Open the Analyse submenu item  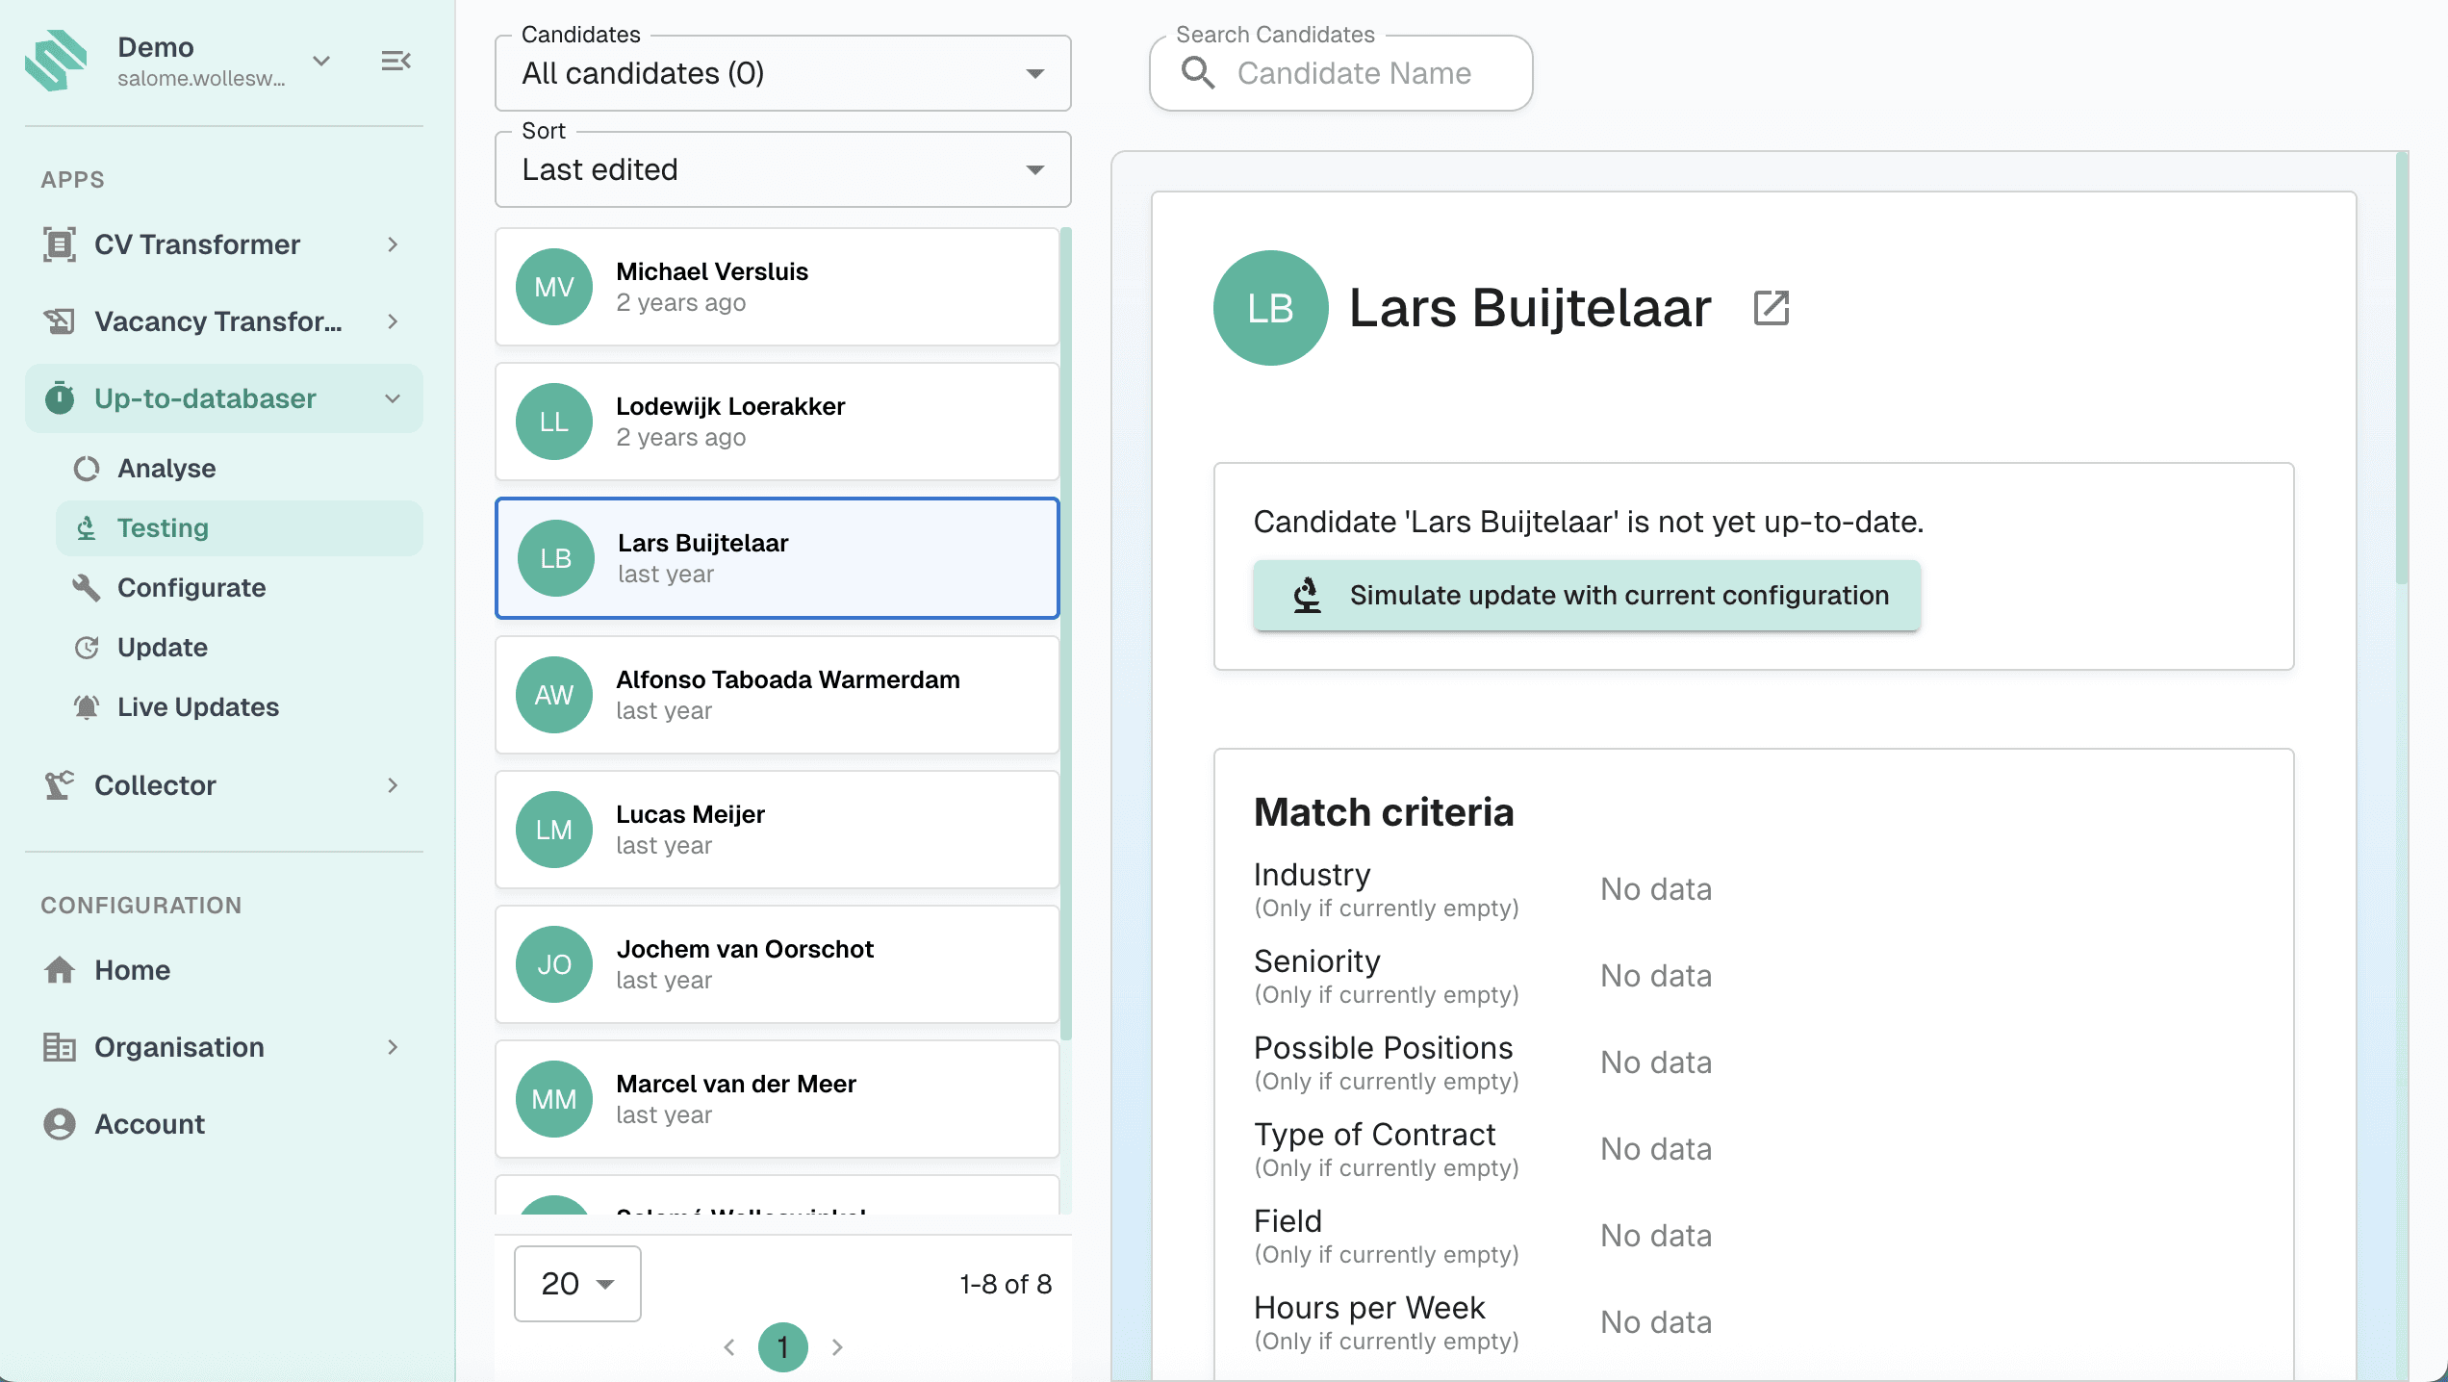coord(166,469)
